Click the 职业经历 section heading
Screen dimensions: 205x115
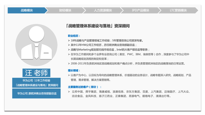74,36
